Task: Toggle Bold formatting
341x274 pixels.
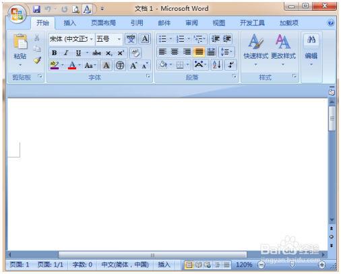Action: (54, 53)
